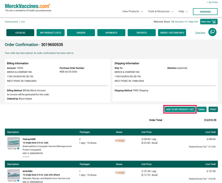Click the ORDERING button
This screenshot has width=222, height=183.
(x=205, y=12)
